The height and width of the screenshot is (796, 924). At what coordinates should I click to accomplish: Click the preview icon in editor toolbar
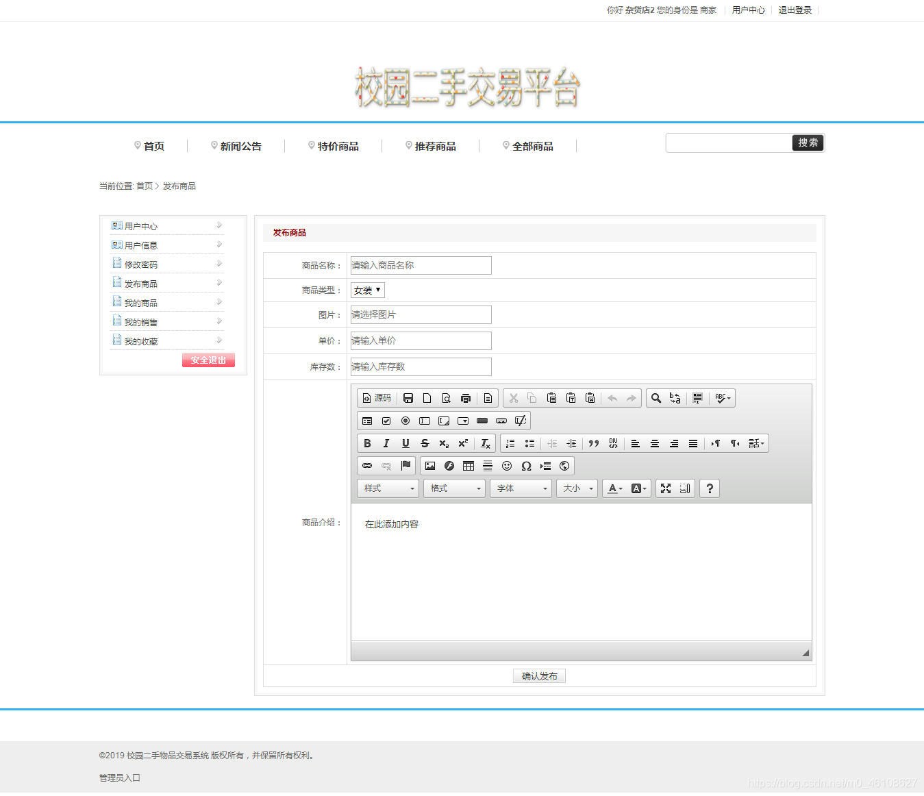point(447,398)
